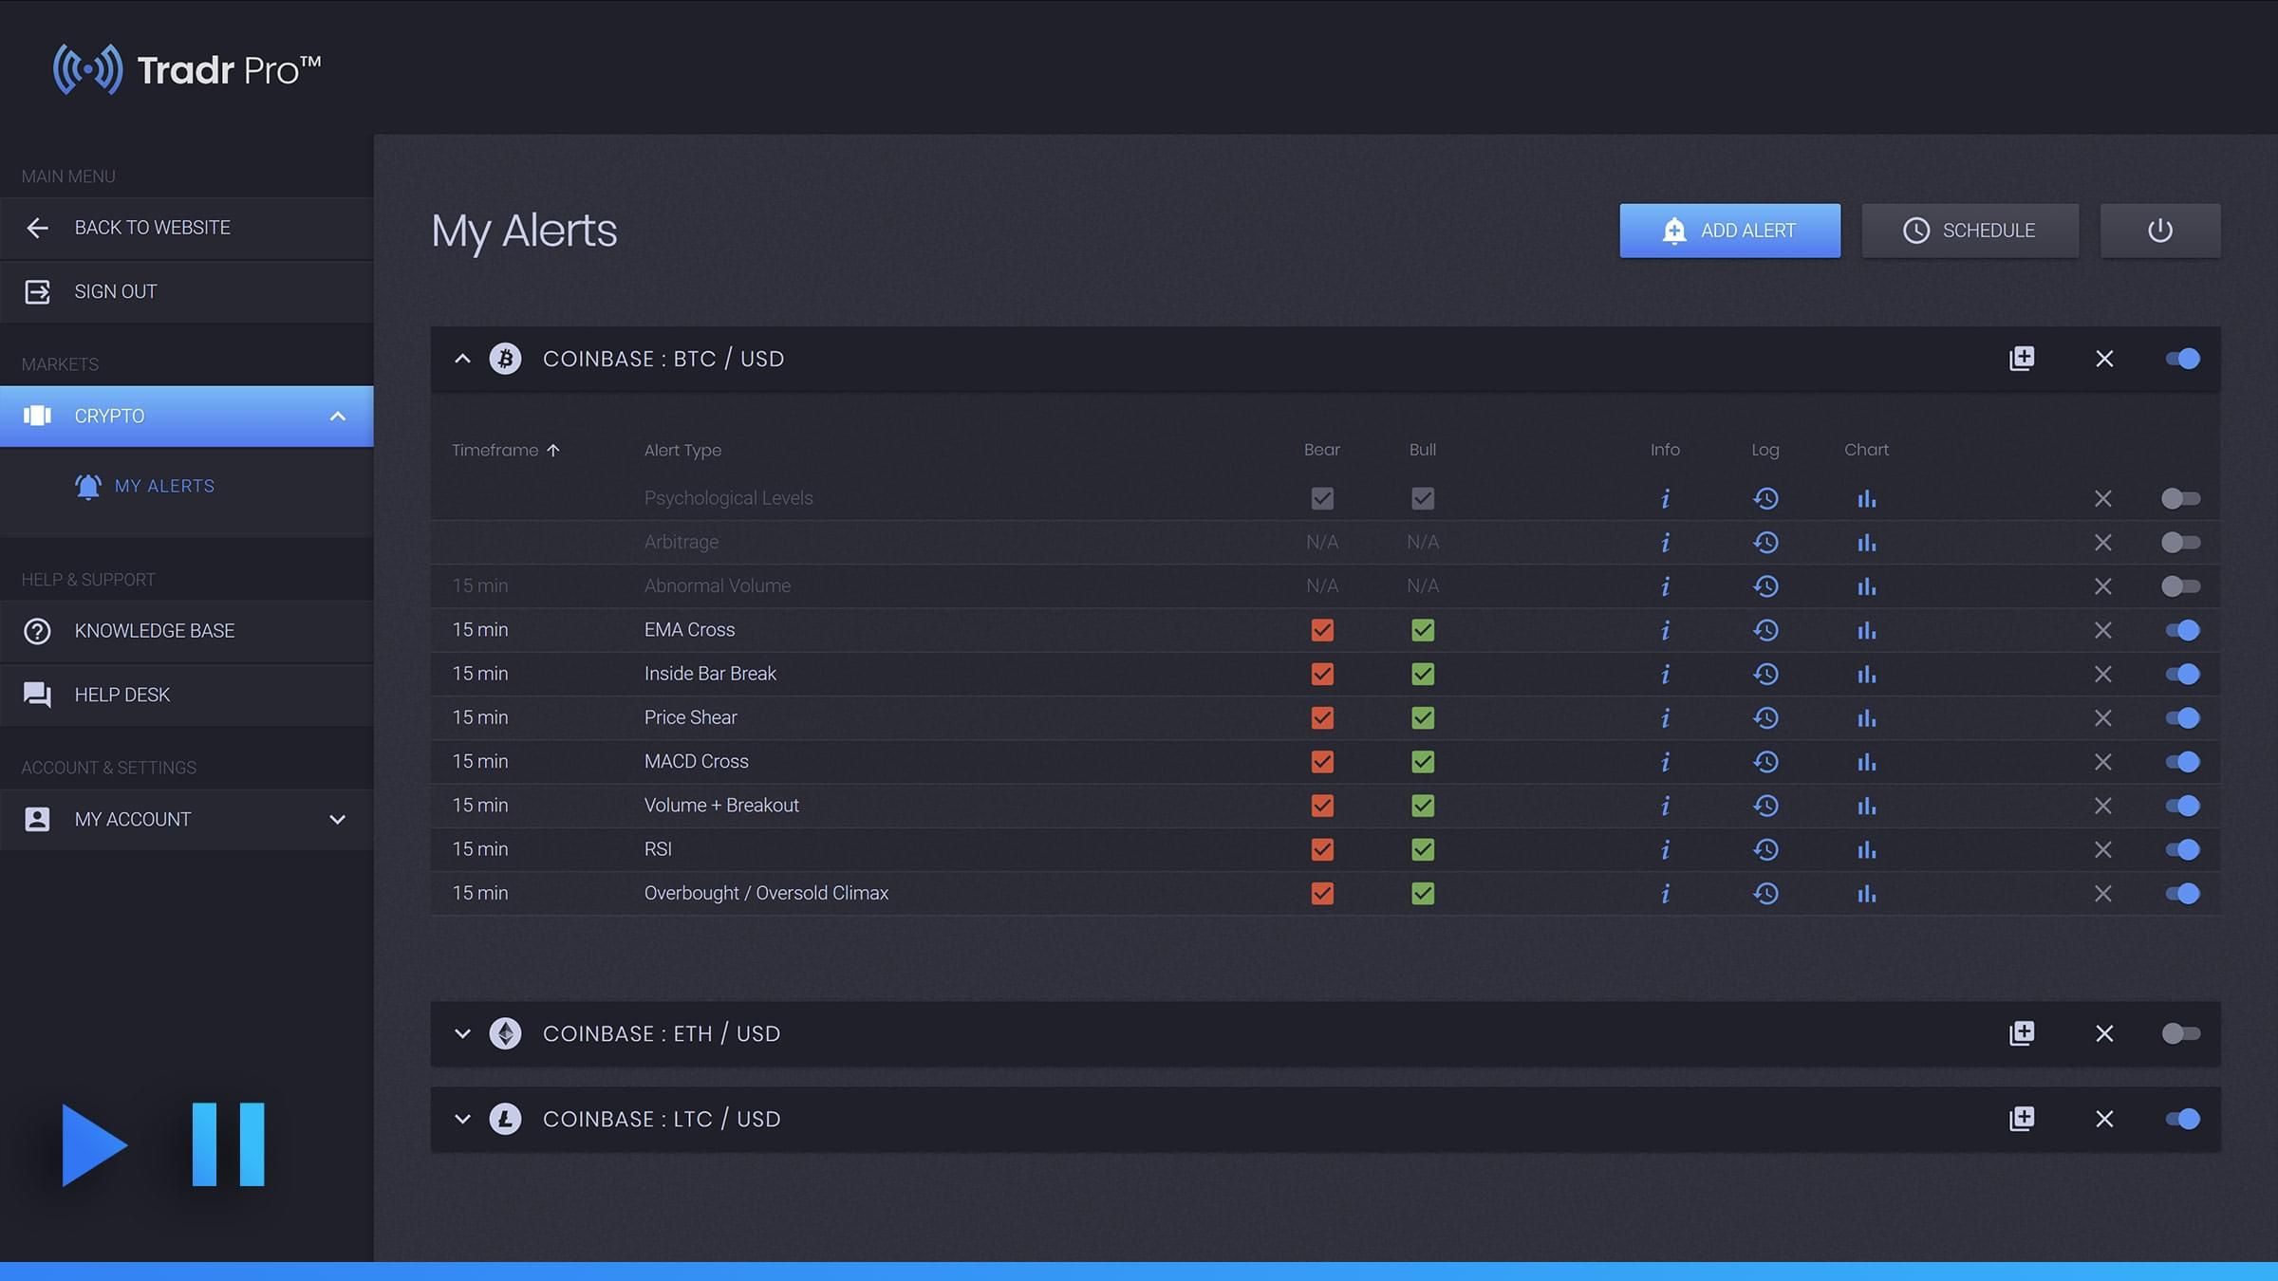Click the Overbought / Oversold Climax text
The width and height of the screenshot is (2278, 1281).
766,893
